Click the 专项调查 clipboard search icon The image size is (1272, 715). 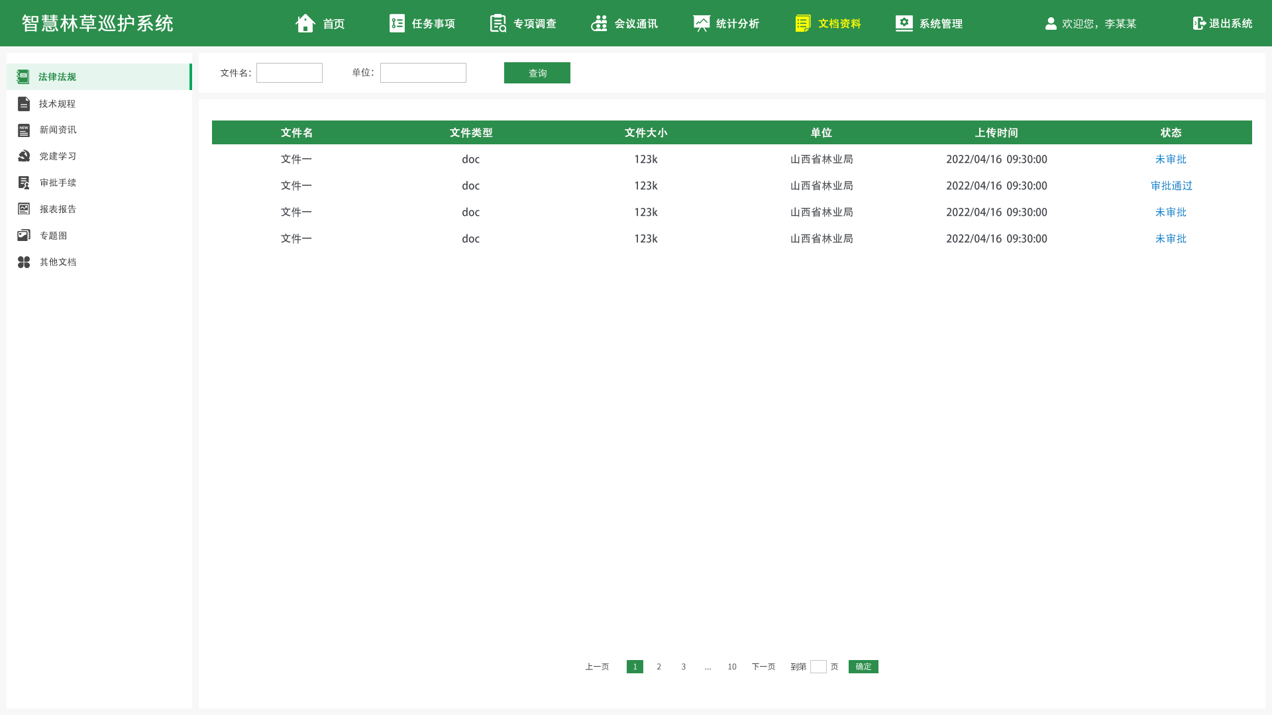498,23
